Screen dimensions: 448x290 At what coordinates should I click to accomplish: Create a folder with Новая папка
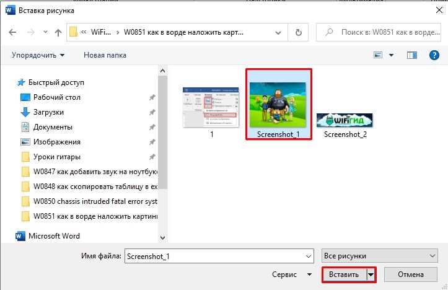click(x=105, y=55)
